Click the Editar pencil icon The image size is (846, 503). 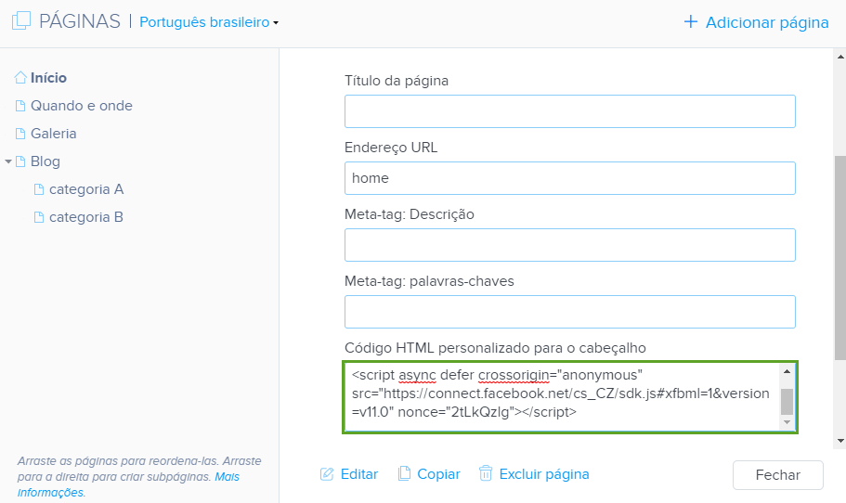327,474
